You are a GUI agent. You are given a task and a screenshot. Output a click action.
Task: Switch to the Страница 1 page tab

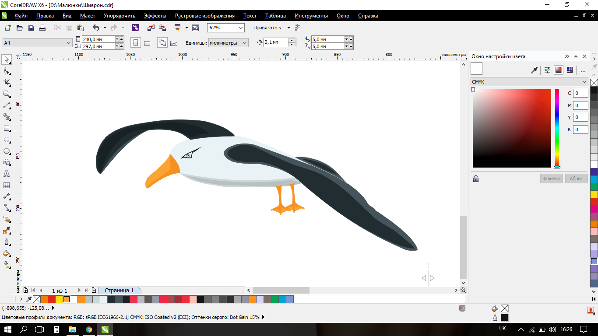(119, 290)
